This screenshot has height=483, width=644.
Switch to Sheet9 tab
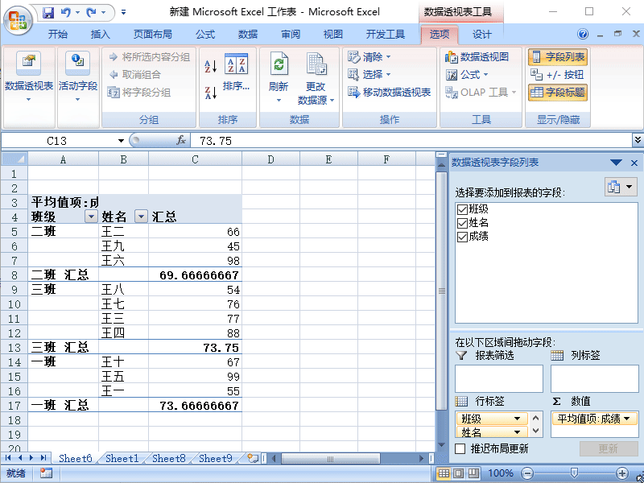pos(216,458)
